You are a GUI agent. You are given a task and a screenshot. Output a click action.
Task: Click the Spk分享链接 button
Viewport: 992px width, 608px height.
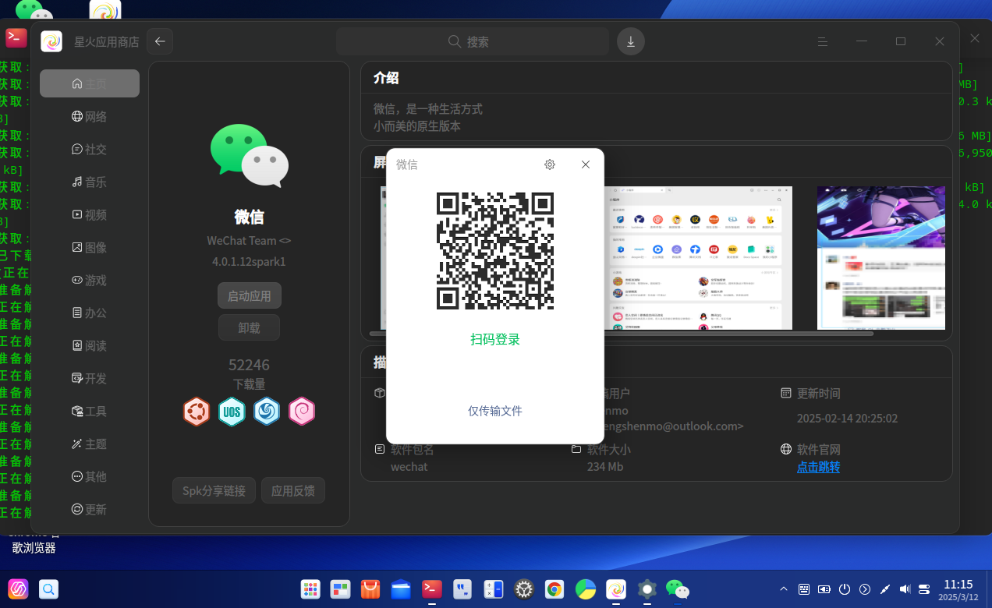click(x=214, y=490)
